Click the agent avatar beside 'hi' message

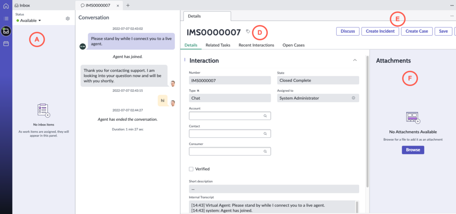pos(173,103)
